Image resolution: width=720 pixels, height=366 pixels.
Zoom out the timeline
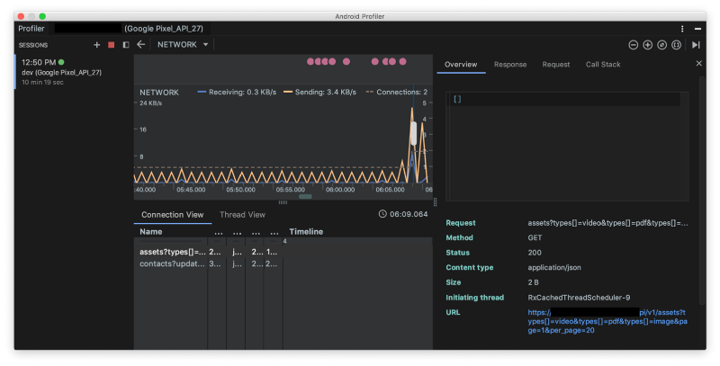coord(634,44)
